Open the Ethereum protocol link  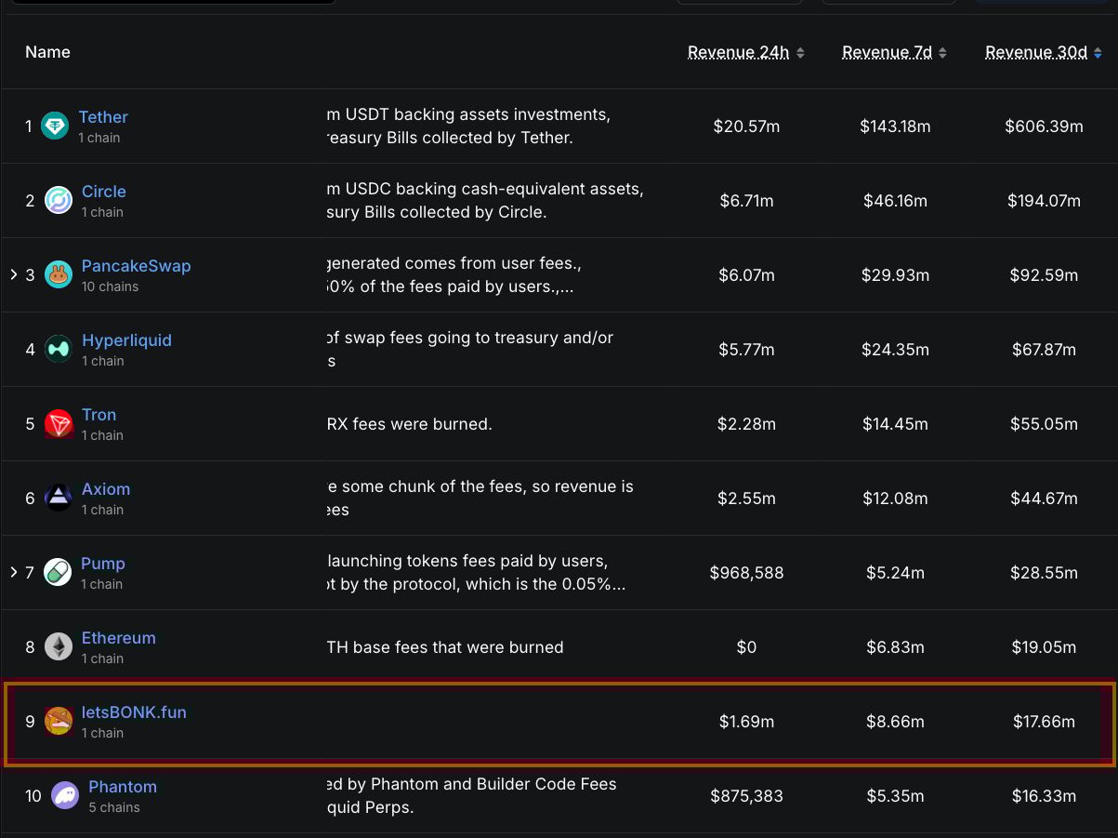click(119, 638)
